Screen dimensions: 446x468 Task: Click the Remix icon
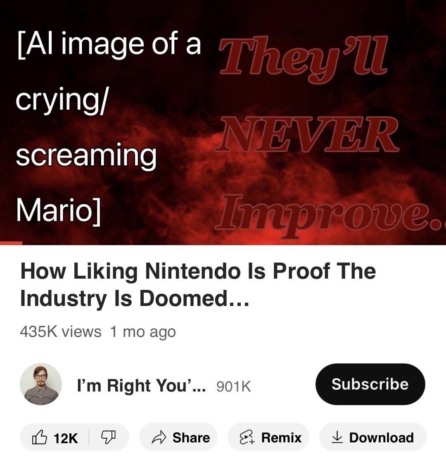[x=247, y=437]
